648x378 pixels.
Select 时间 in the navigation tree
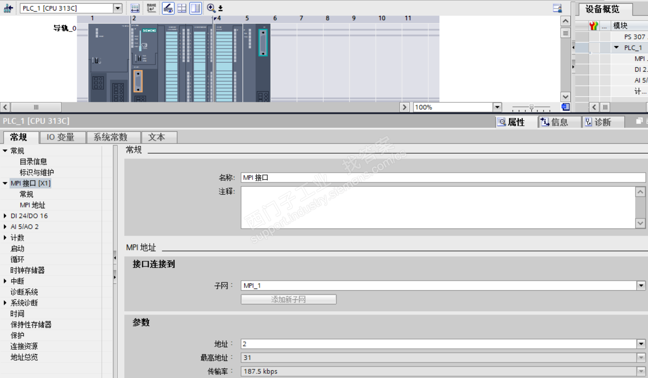17,314
